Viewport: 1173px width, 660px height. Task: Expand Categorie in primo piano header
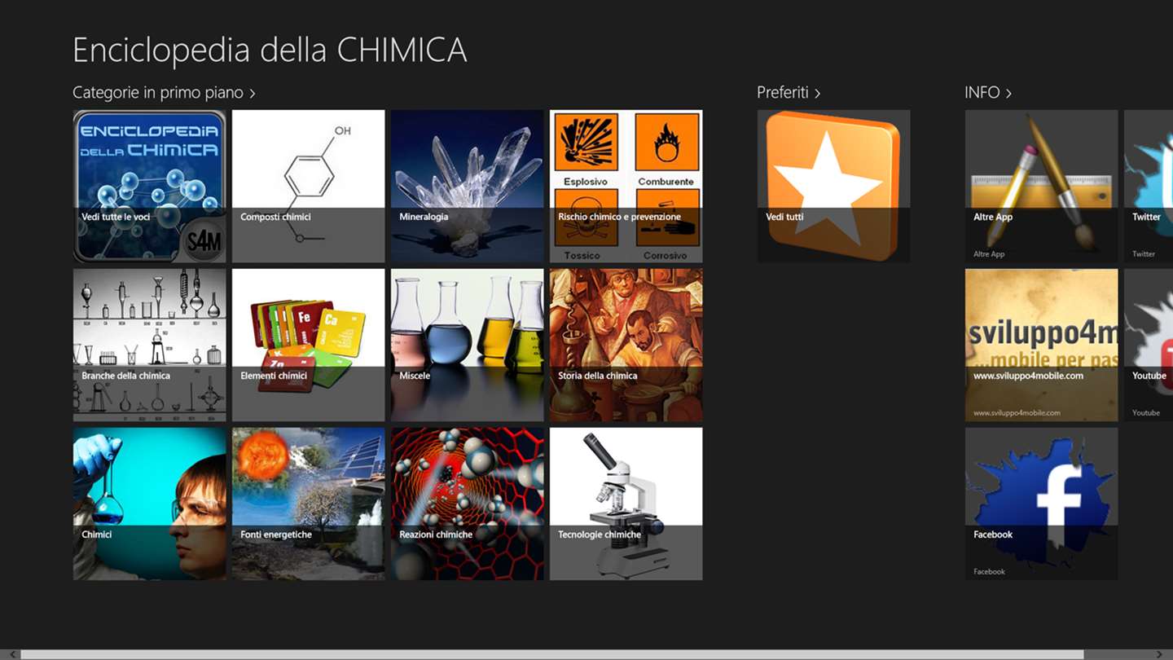[164, 93]
